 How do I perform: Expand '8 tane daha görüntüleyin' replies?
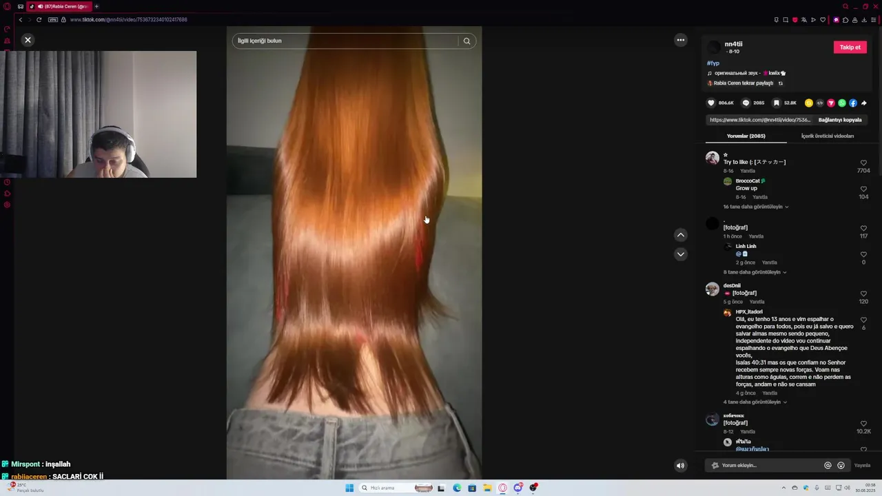coord(754,272)
